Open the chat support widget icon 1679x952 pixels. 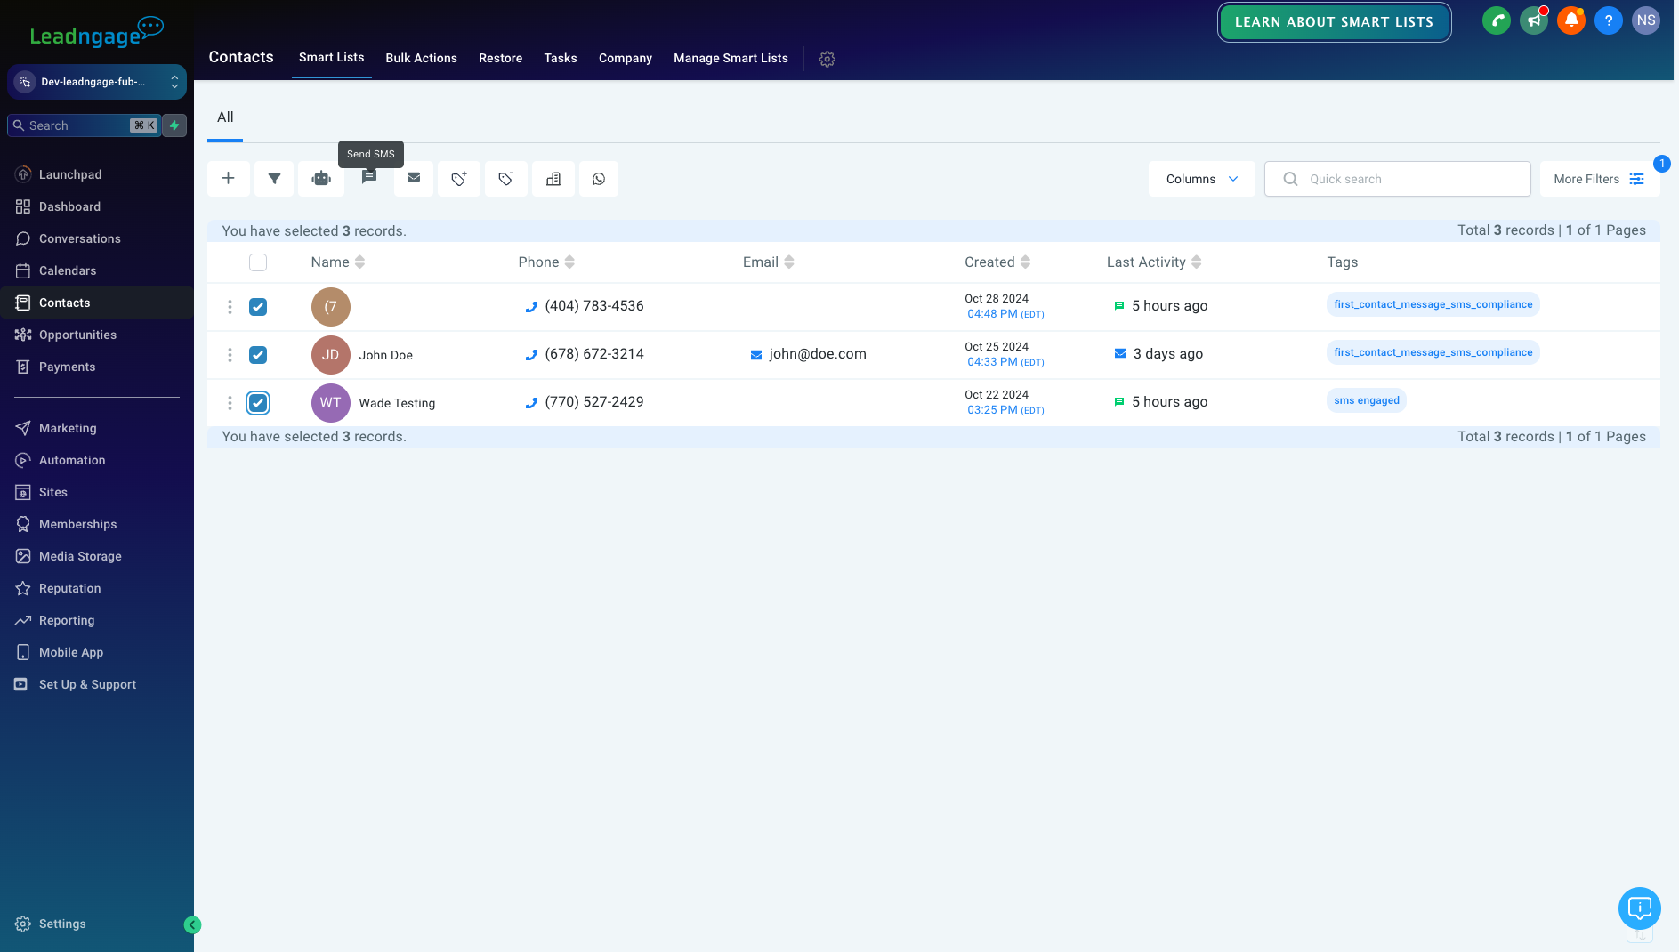pyautogui.click(x=1639, y=908)
